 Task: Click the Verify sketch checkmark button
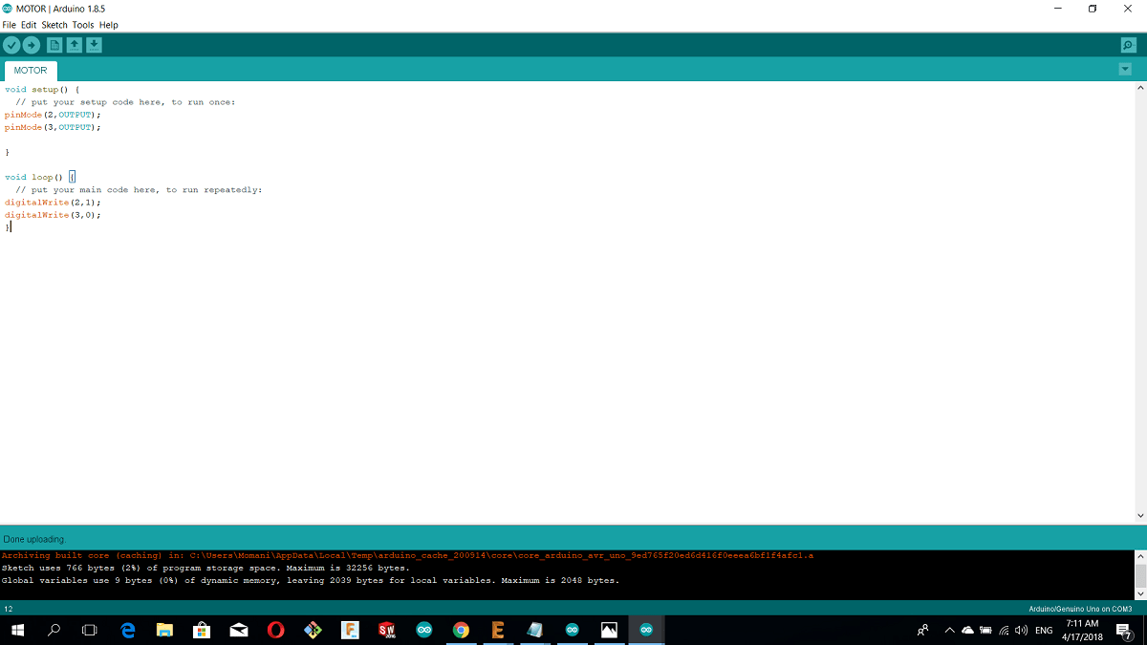[x=11, y=45]
